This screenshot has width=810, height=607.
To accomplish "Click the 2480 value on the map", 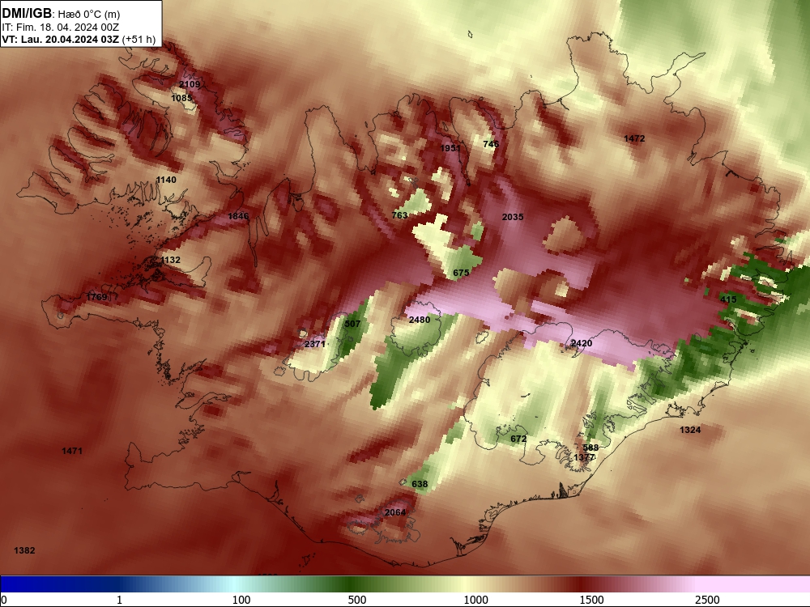I will click(x=419, y=320).
